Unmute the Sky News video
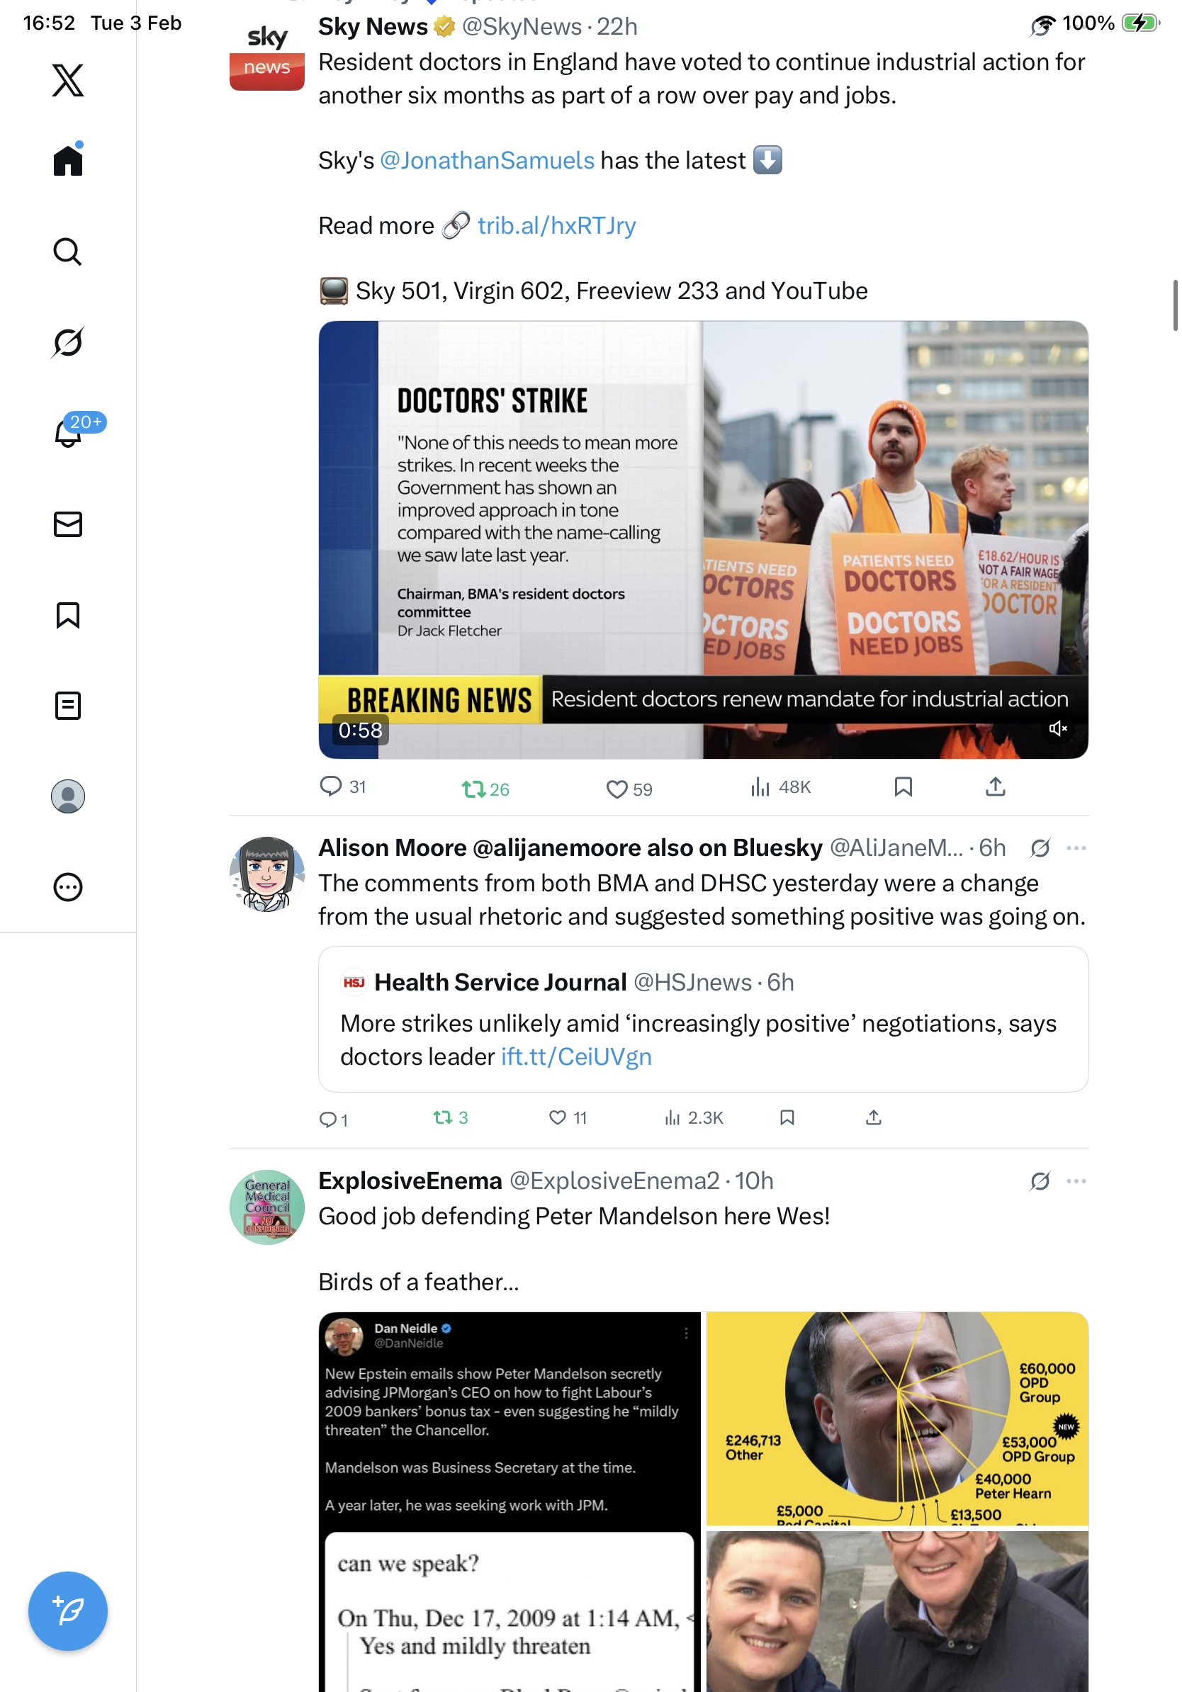1182x1692 pixels. (1057, 728)
